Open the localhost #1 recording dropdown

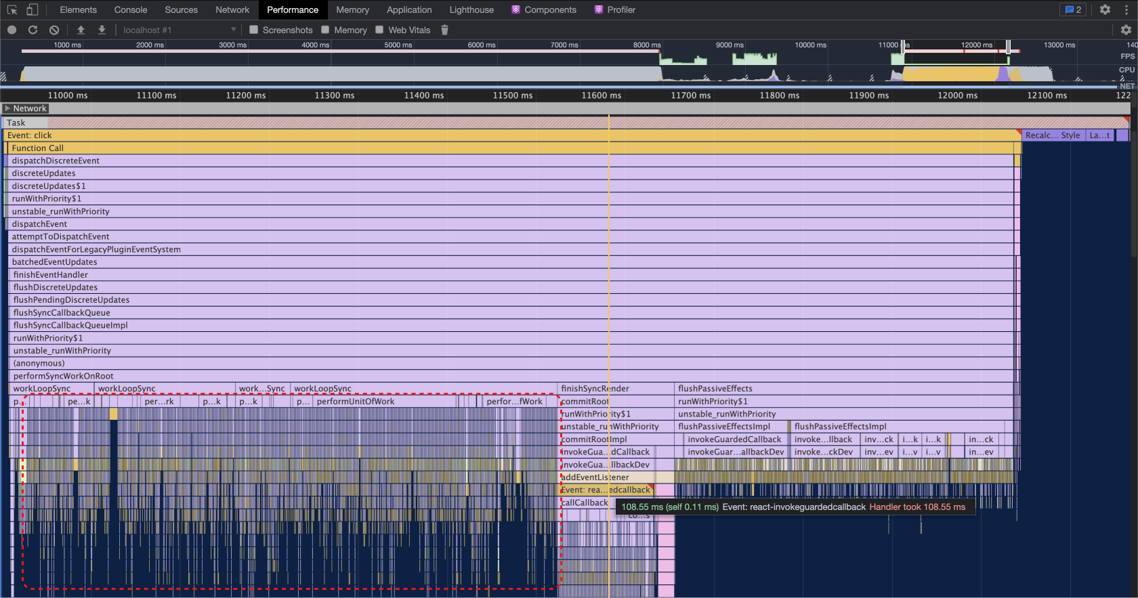pyautogui.click(x=180, y=30)
